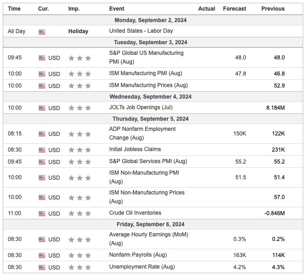Click forecast value 163K

[240, 255]
